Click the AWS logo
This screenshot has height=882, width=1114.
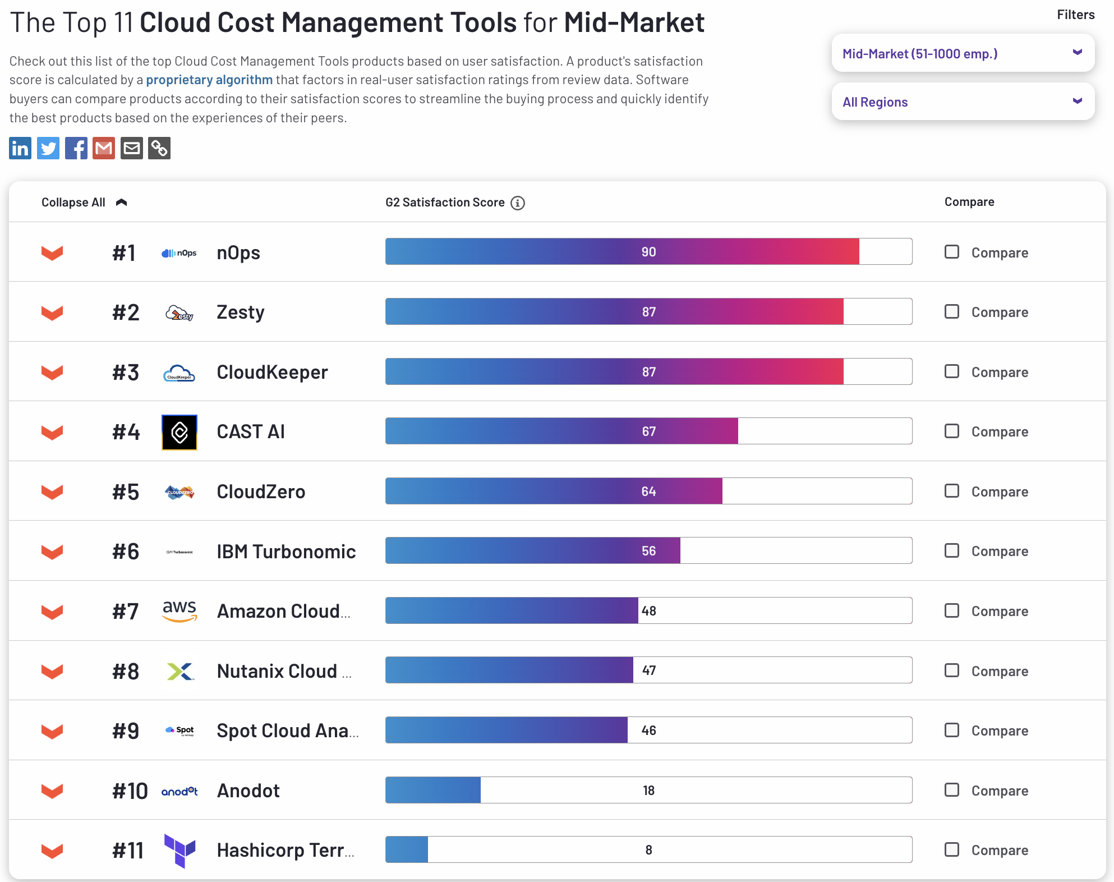click(179, 611)
